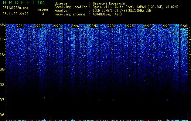
Task: Click the 2229 time marker
Action: point(166,26)
